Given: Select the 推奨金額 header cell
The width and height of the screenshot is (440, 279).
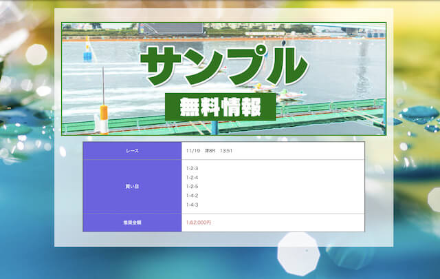Looking at the screenshot, I should pos(132,223).
